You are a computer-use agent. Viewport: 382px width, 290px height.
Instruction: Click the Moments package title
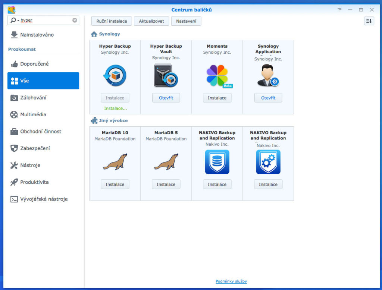[x=217, y=46]
